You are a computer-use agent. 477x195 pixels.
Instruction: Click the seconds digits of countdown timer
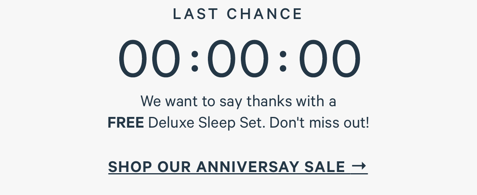[x=330, y=59]
